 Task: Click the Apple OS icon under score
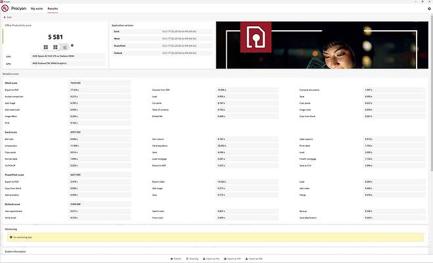[x=64, y=47]
